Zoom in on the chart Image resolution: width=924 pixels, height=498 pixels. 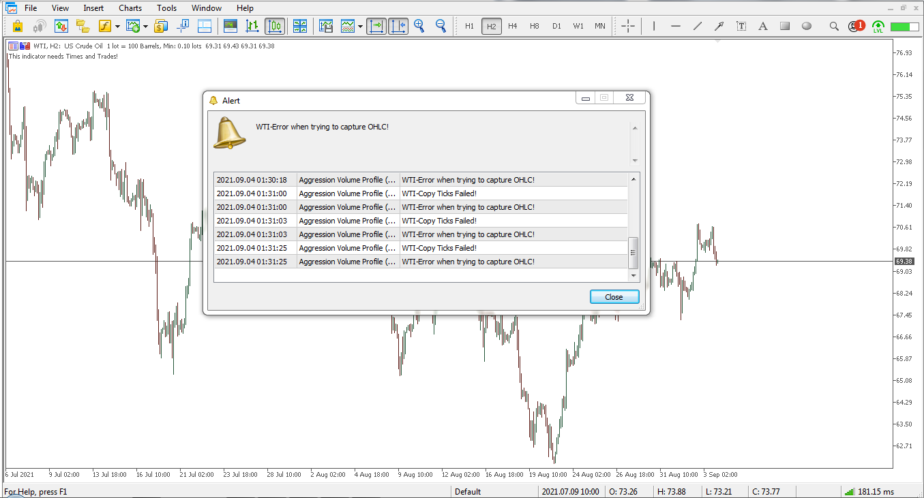point(419,27)
